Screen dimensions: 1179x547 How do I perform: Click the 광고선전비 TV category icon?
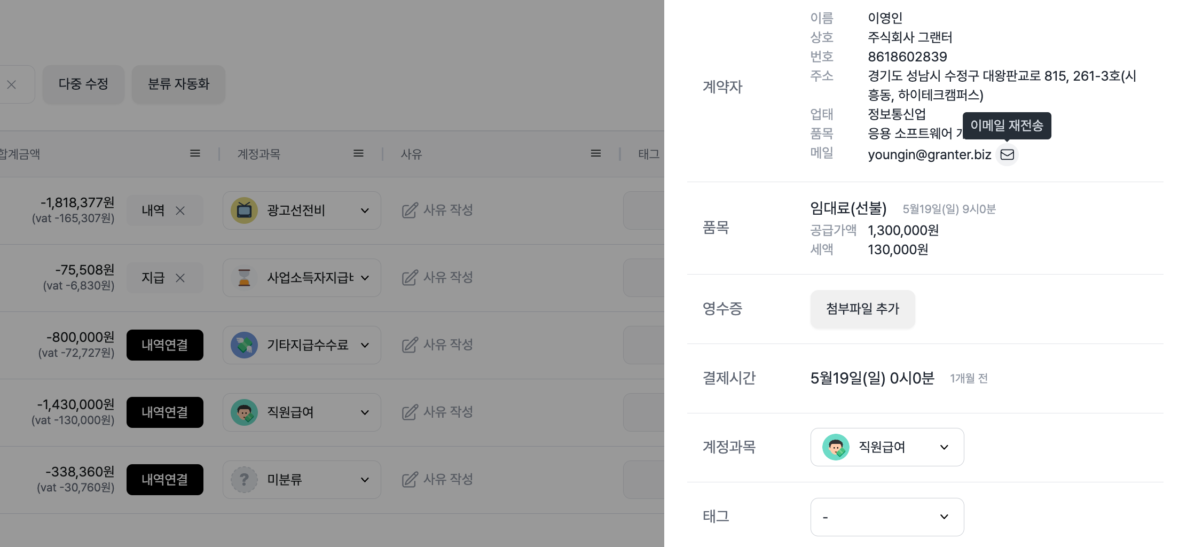click(x=244, y=210)
